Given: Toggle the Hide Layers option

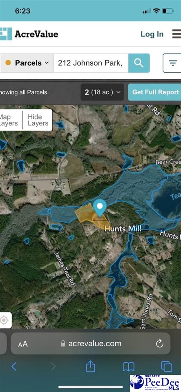Looking at the screenshot, I should (x=38, y=120).
